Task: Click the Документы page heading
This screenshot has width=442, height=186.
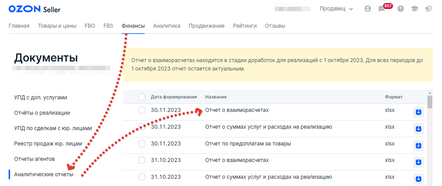Action: tap(46, 58)
